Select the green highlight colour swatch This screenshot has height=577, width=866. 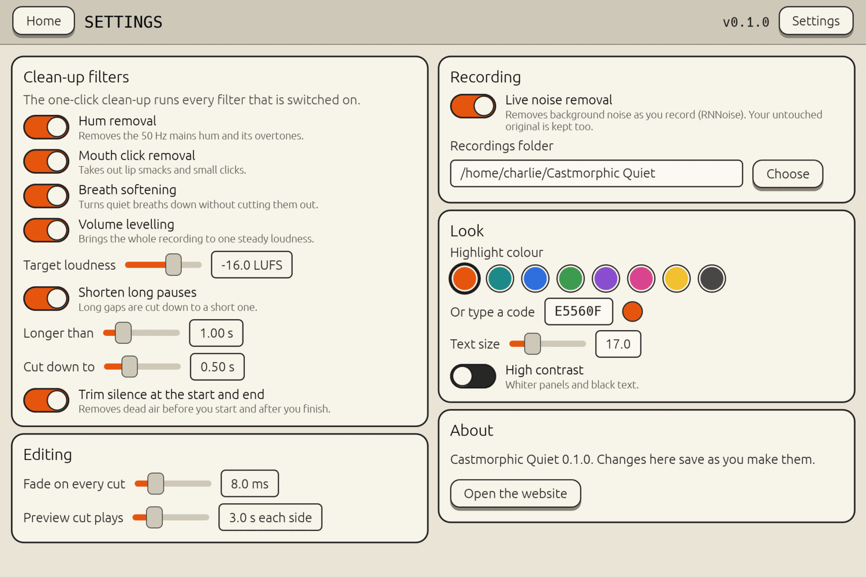[570, 279]
